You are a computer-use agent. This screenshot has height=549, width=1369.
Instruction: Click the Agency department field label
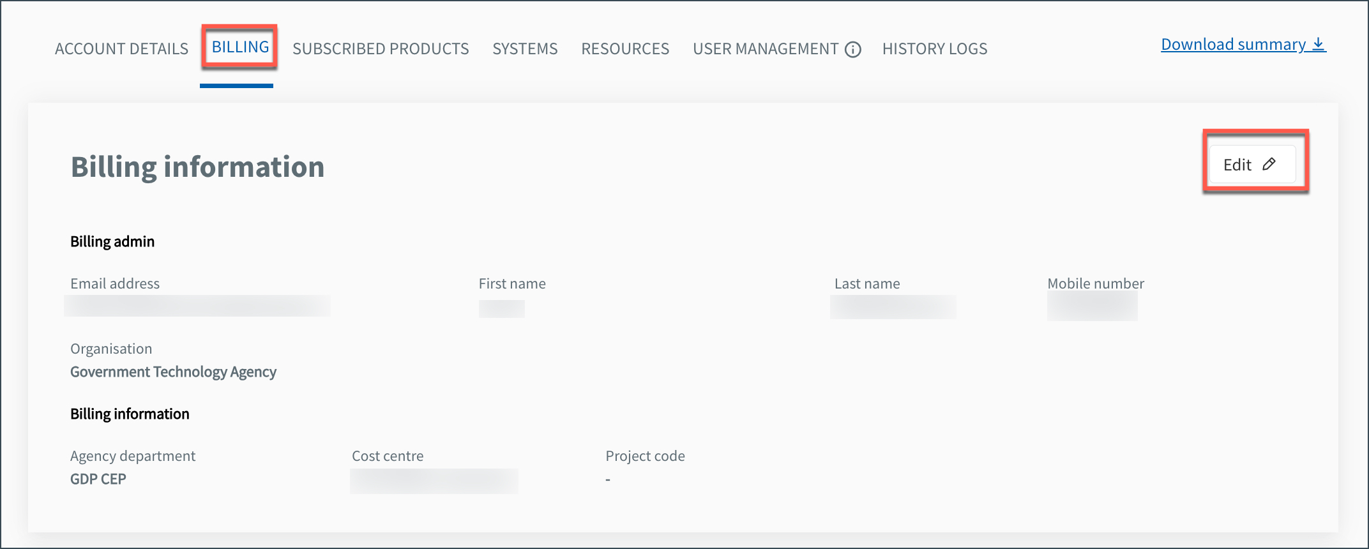point(133,456)
